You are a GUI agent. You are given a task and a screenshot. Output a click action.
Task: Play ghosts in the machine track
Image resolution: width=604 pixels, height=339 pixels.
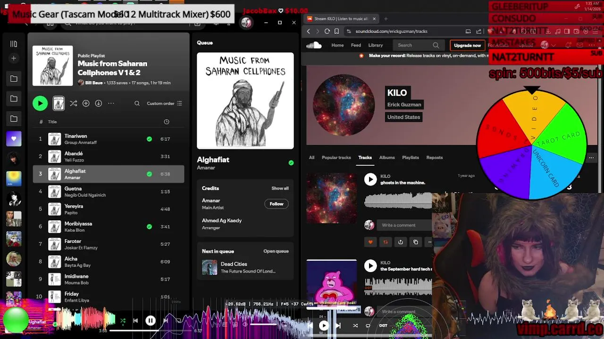click(x=370, y=179)
